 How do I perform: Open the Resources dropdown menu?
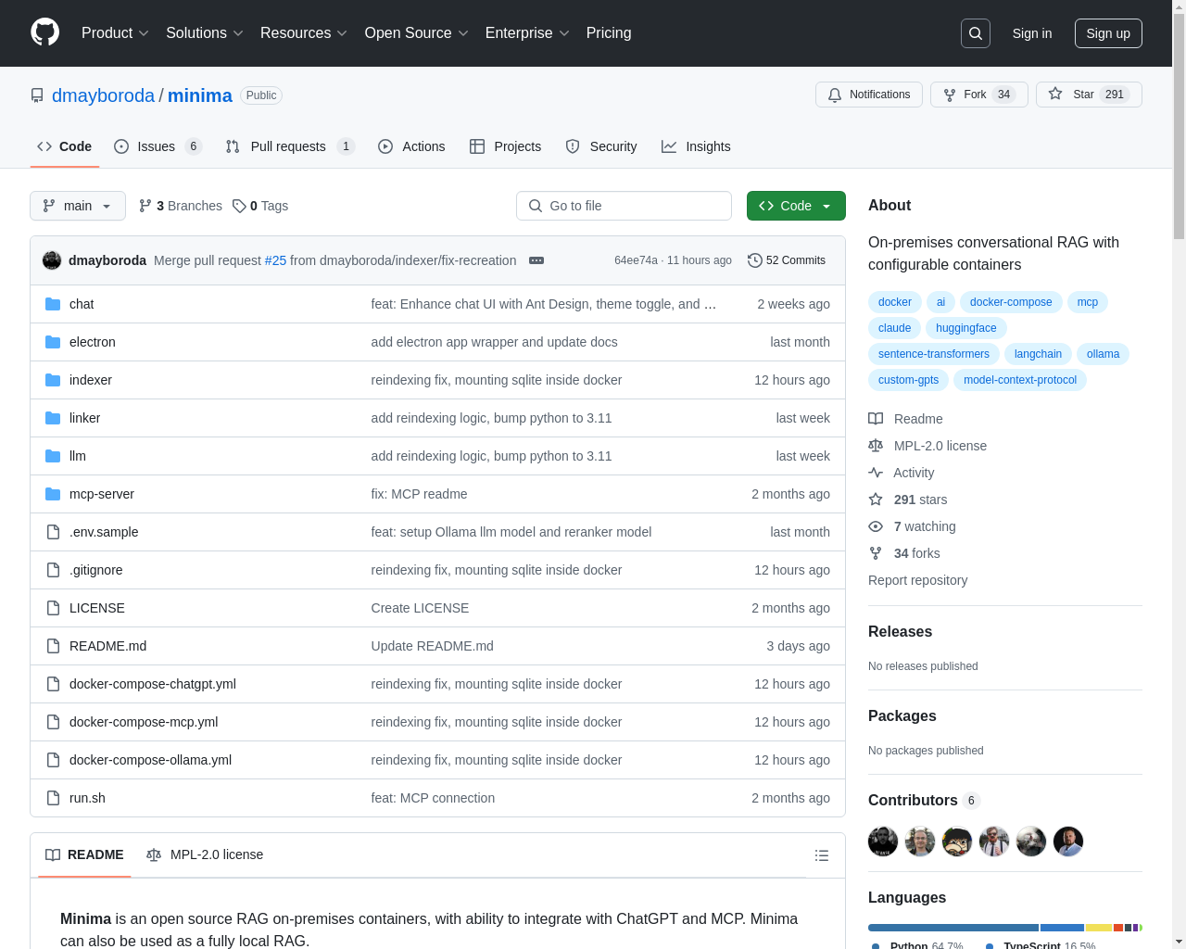coord(304,33)
